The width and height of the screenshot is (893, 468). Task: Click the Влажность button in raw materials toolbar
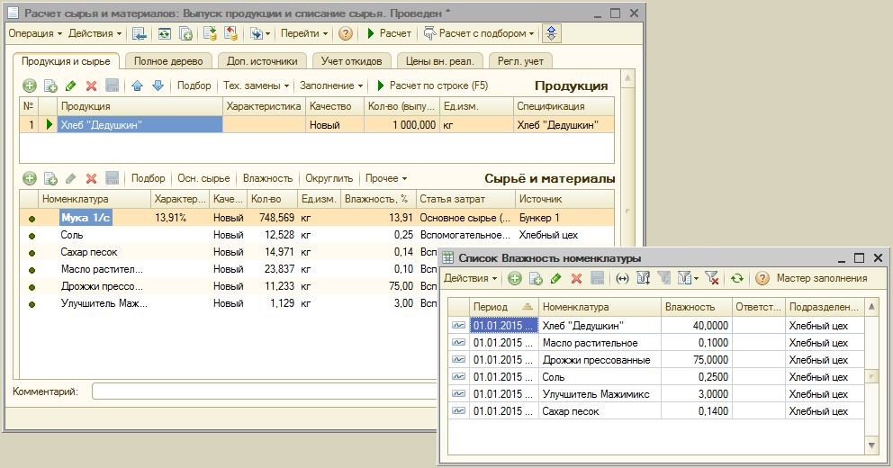267,179
